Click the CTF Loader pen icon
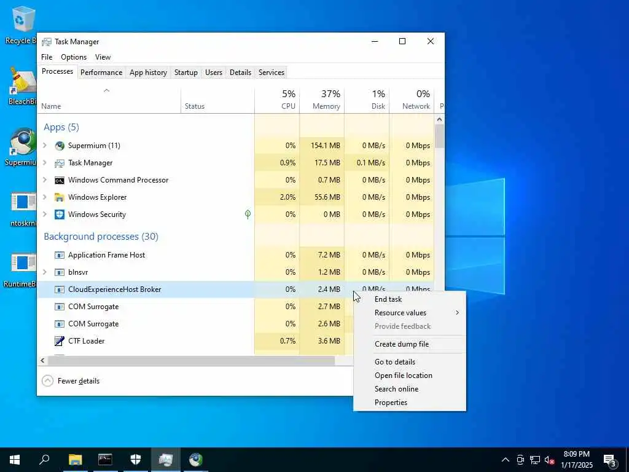 pos(60,341)
